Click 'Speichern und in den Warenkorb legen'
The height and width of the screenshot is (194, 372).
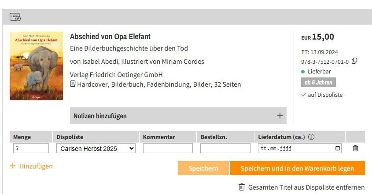coord(297,168)
